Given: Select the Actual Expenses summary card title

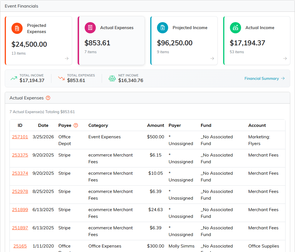Looking at the screenshot, I should coord(117,28).
